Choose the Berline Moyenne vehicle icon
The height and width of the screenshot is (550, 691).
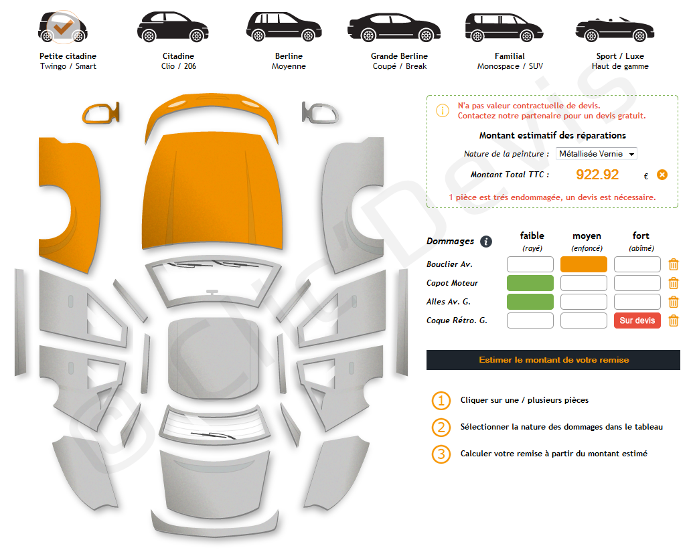click(284, 27)
